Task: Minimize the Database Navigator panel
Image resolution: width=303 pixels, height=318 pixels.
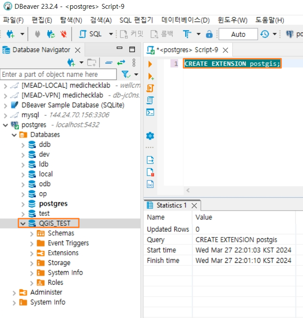Action: click(x=120, y=48)
